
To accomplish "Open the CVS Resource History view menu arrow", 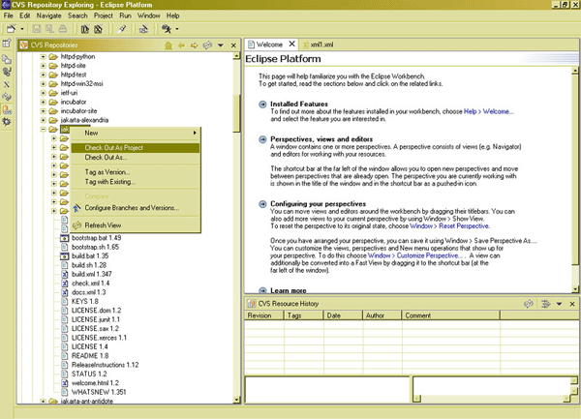I will click(x=559, y=304).
